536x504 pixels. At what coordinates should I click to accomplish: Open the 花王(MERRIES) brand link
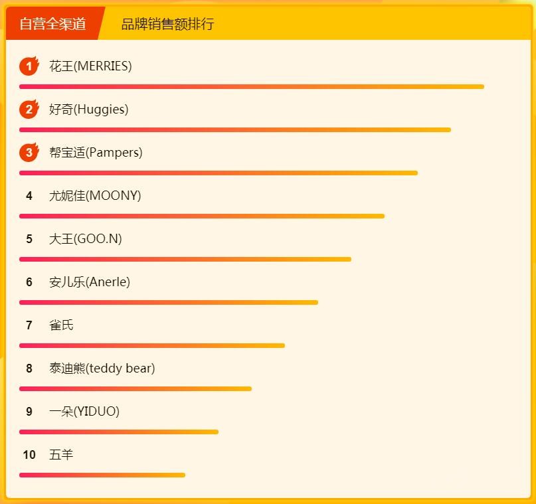[x=90, y=66]
